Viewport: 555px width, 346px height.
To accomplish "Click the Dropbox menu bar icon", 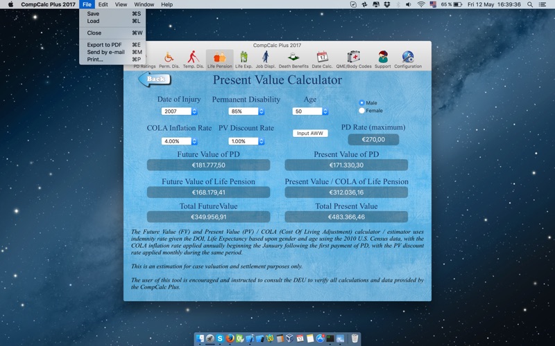I will (387, 4).
